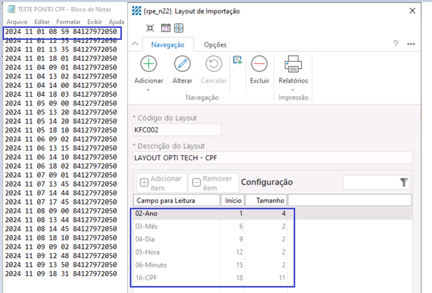Click the Relatórios printer icon

(x=293, y=64)
